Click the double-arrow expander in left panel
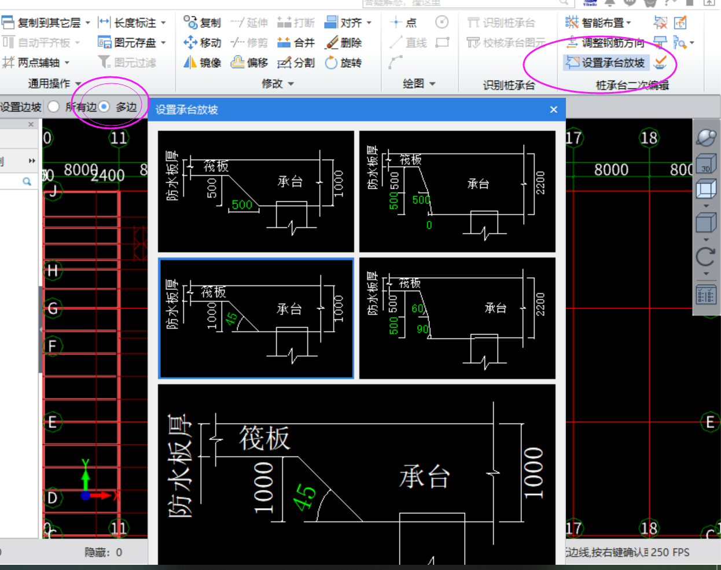Image resolution: width=721 pixels, height=570 pixels. pos(32,161)
